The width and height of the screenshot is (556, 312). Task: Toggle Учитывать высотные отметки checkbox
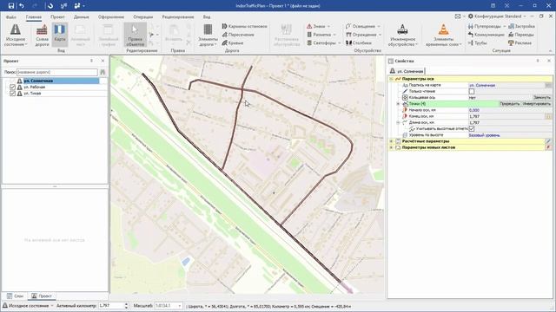click(472, 129)
